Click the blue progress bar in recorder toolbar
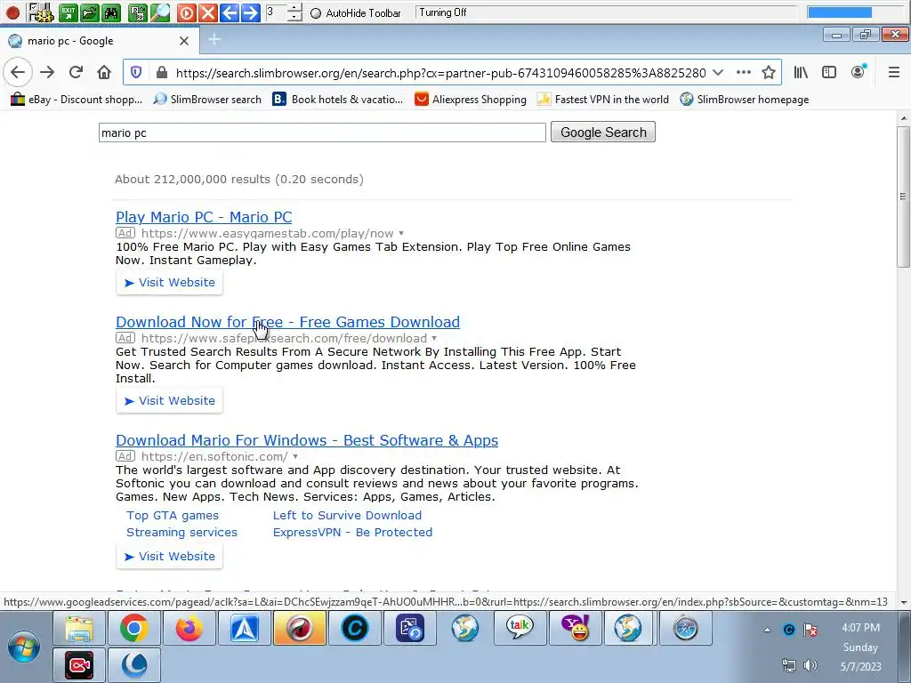 click(x=840, y=12)
